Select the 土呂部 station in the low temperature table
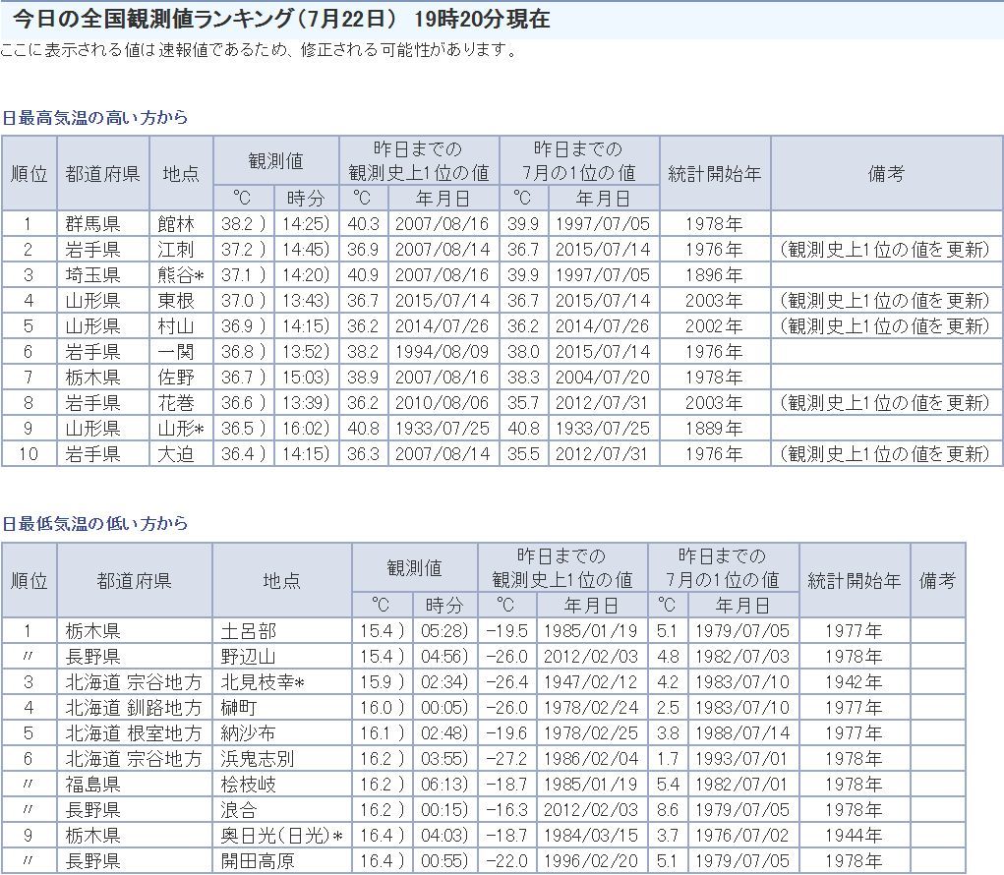Screen dimensions: 1004x875 pos(249,631)
